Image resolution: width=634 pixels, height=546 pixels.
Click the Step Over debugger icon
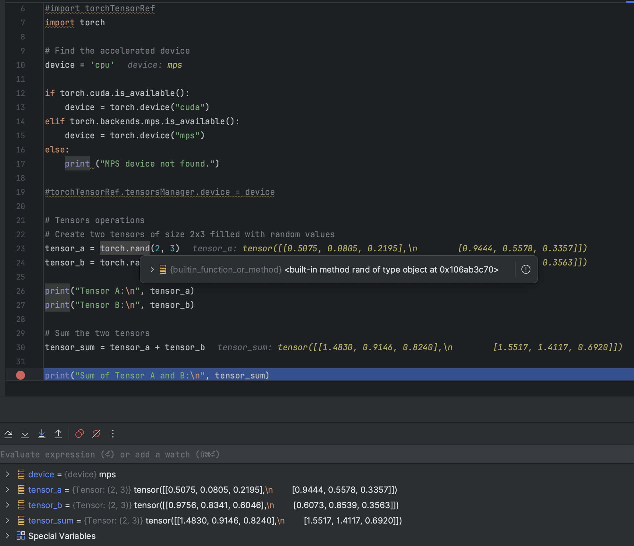9,434
